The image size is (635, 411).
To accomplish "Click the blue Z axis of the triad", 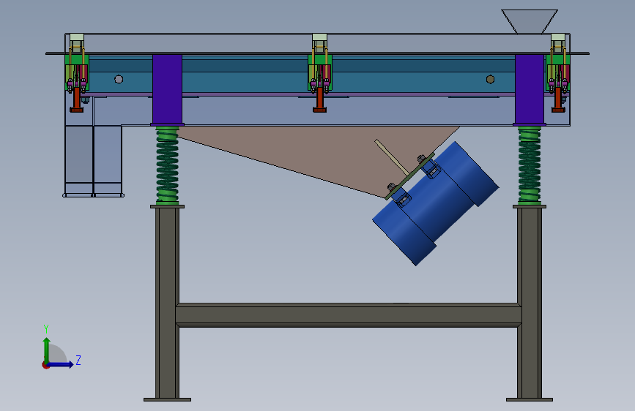I will pos(61,364).
